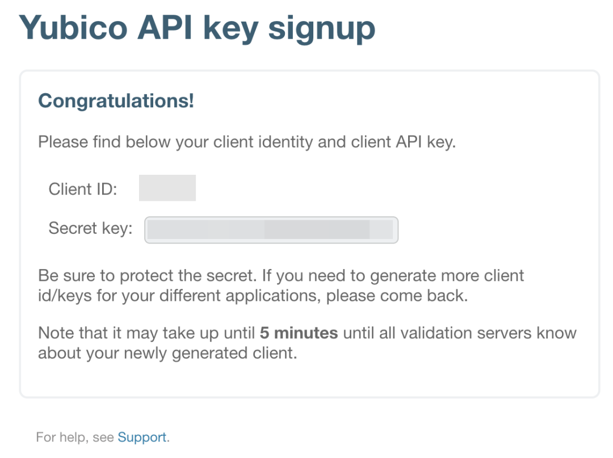
Task: Click the bold 5 minutes text
Action: click(x=299, y=333)
